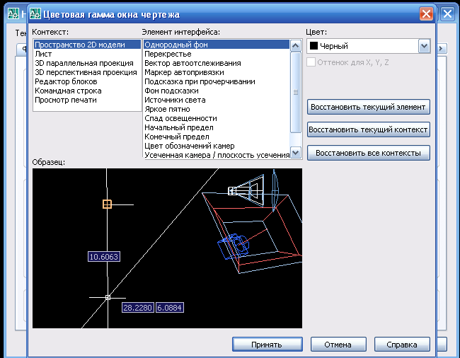Select Однородный фон interface element
460x358 pixels.
click(x=217, y=45)
